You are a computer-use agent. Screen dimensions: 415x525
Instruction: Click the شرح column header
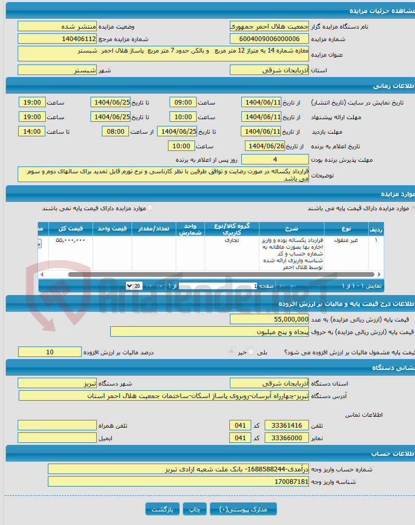[x=292, y=229]
